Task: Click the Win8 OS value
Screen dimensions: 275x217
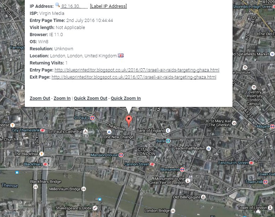Action: pos(43,41)
